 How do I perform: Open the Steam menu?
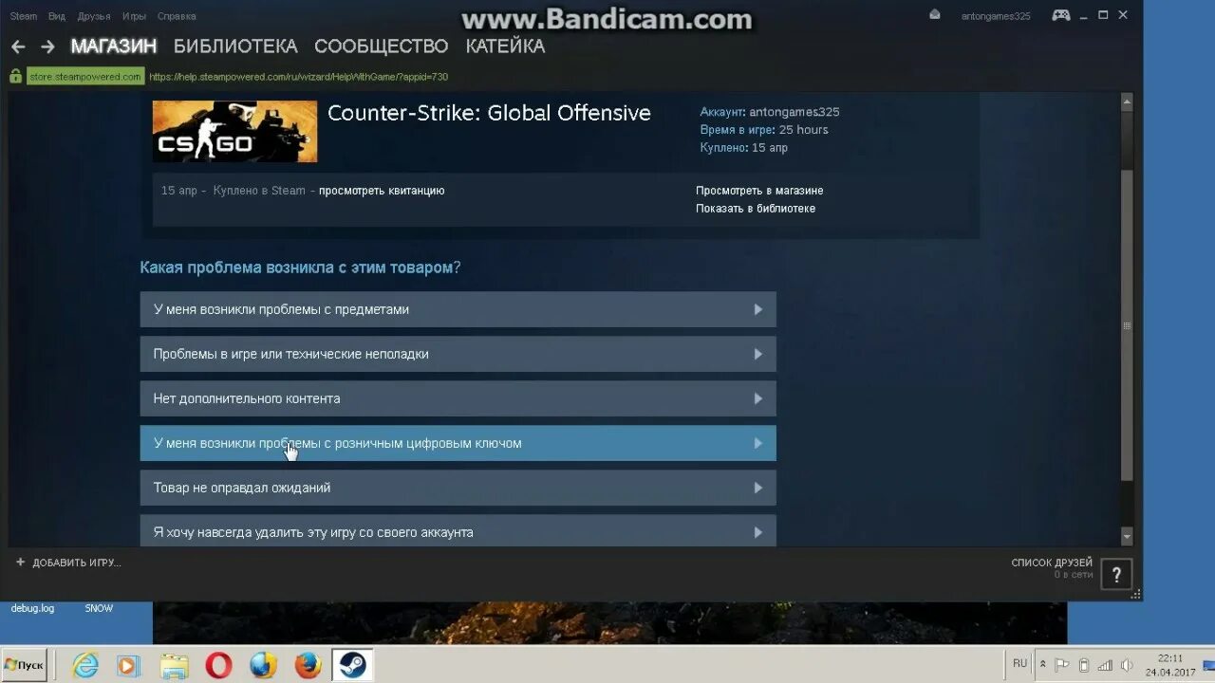tap(24, 16)
